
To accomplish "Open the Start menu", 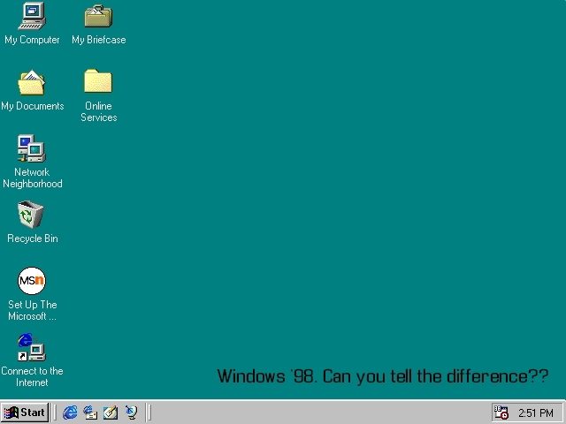I will click(25, 413).
